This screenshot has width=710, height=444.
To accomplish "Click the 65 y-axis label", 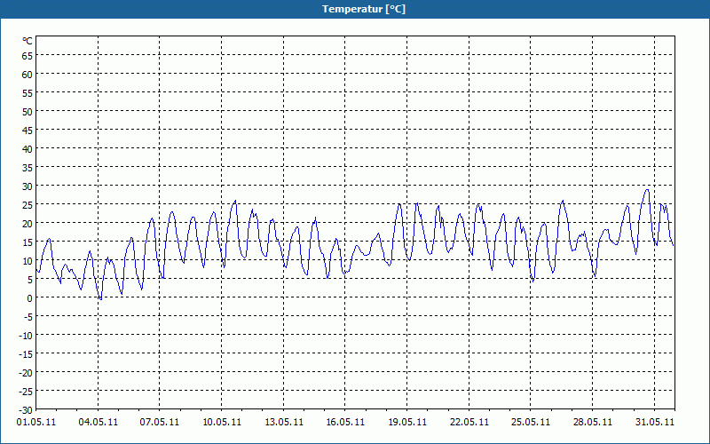I will coord(28,56).
